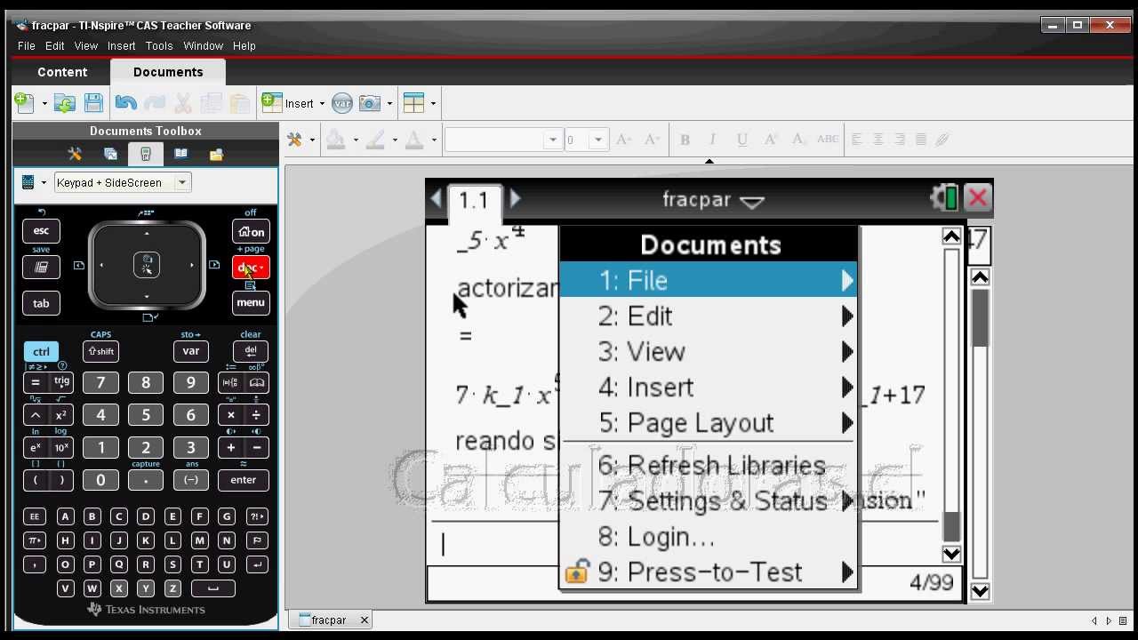Viewport: 1138px width, 640px height.
Task: Click the touchpad center click key
Action: click(x=147, y=264)
